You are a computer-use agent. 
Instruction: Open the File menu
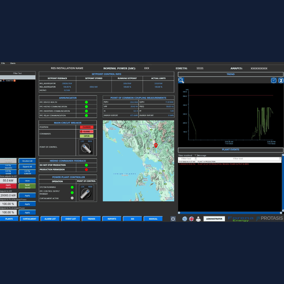pyautogui.click(x=3, y=63)
